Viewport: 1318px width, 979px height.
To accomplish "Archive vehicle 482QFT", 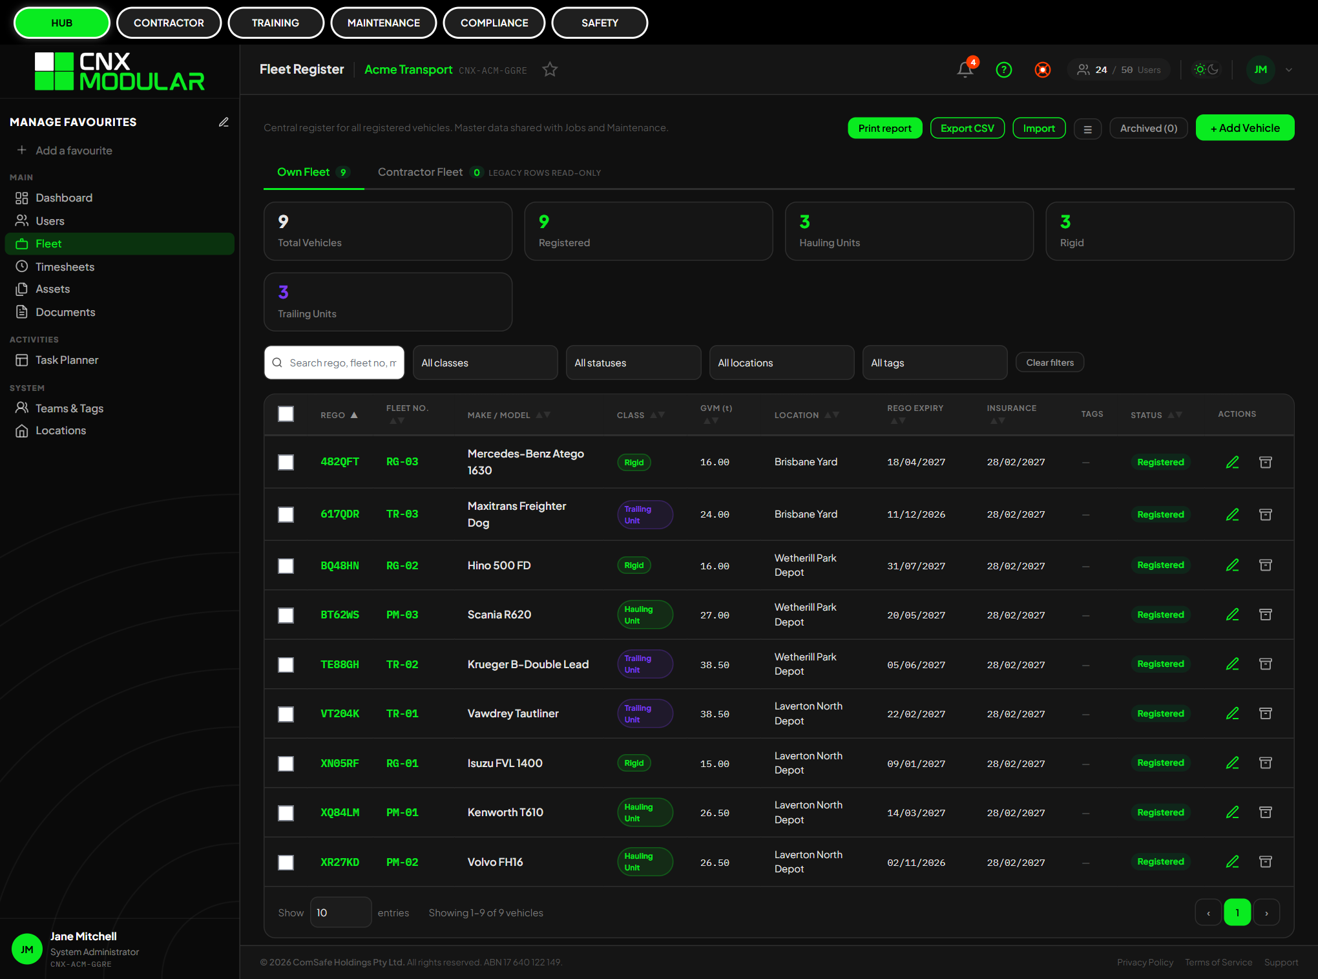I will tap(1266, 462).
